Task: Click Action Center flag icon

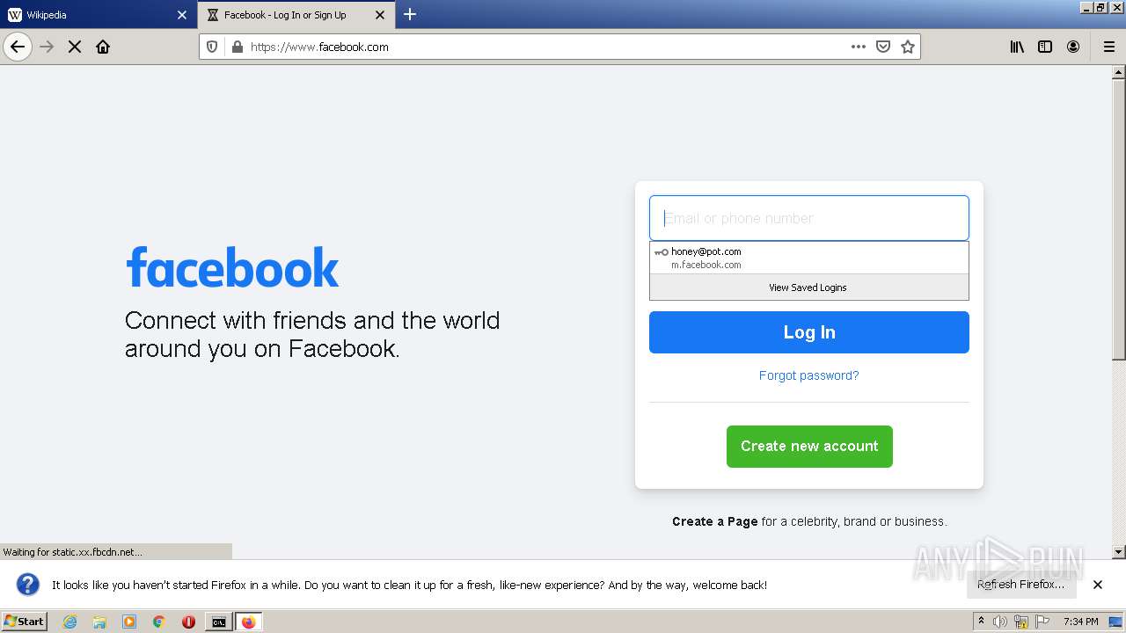Action: click(1042, 622)
